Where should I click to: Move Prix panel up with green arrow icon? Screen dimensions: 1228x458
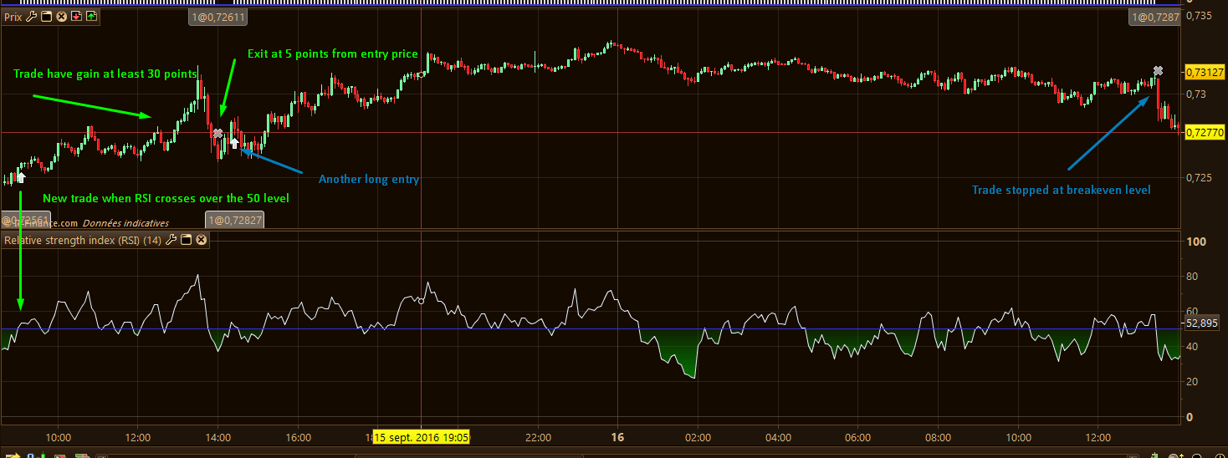coord(91,16)
